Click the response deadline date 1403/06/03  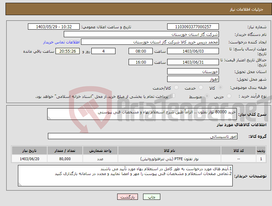[193, 51]
